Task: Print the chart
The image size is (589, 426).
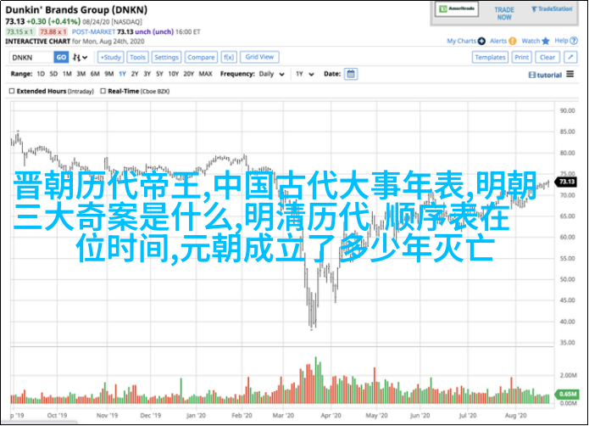Action: [x=521, y=58]
